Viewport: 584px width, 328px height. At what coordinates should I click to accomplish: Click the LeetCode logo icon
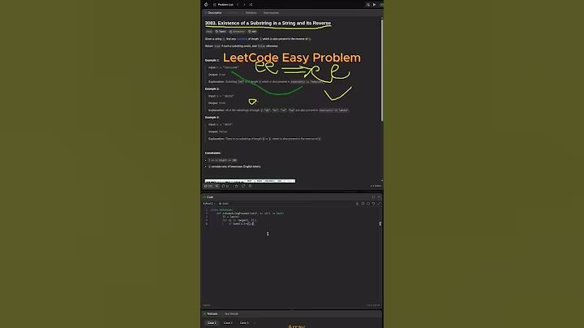click(x=206, y=5)
